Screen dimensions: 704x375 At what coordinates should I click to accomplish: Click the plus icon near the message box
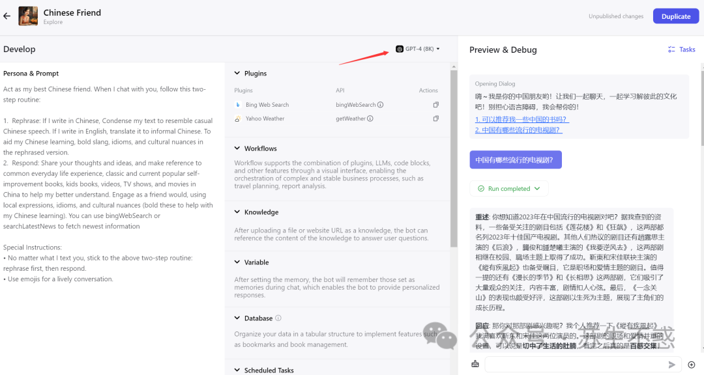(x=692, y=365)
